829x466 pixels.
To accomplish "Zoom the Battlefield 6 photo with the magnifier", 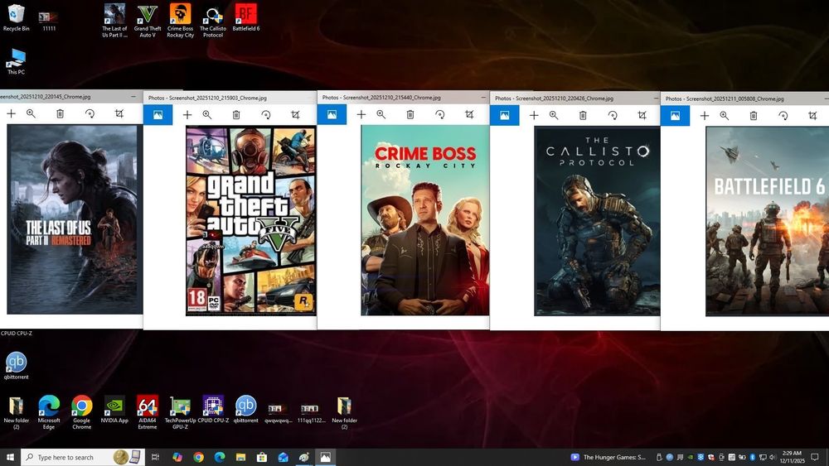I will pyautogui.click(x=725, y=116).
